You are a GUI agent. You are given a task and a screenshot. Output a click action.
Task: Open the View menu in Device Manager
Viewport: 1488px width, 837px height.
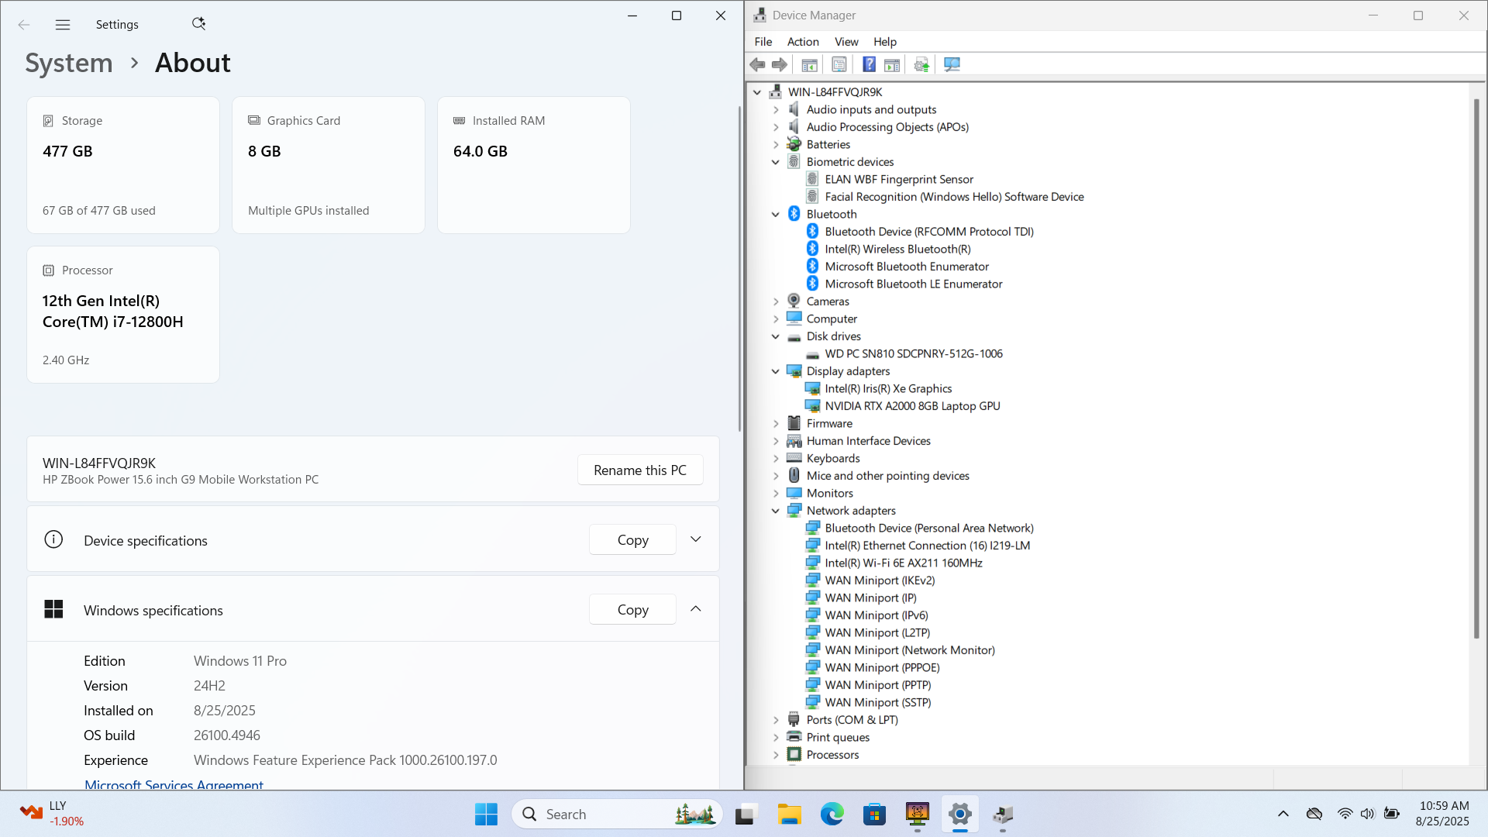(x=846, y=42)
